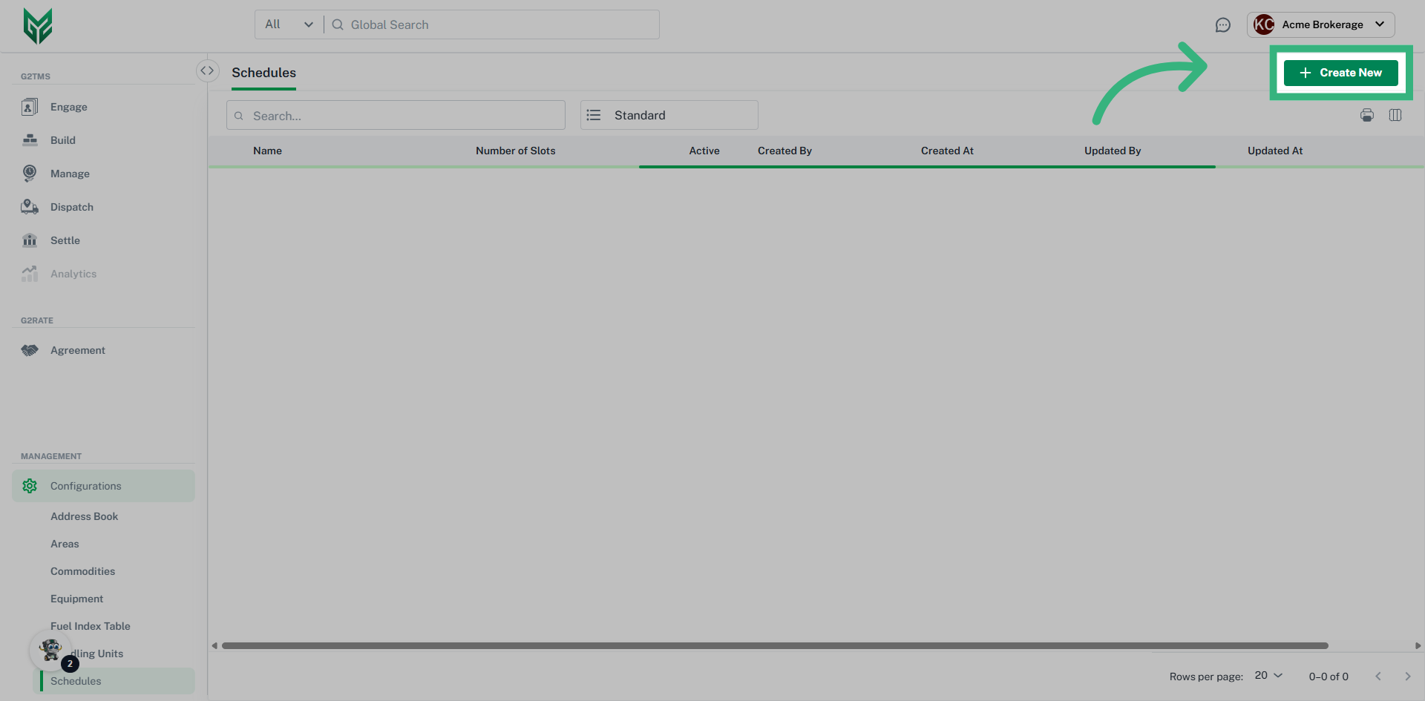Select Engage in the sidebar

[x=68, y=106]
